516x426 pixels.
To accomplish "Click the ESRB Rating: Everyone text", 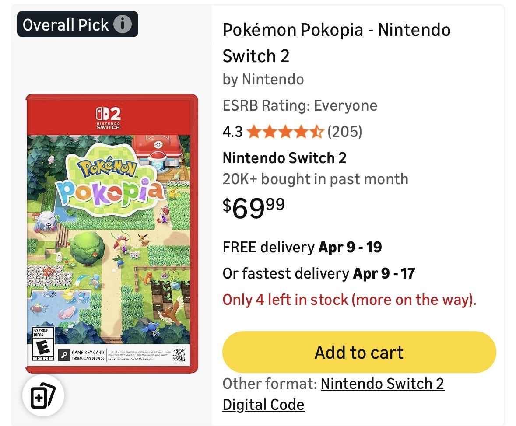I will pyautogui.click(x=300, y=105).
